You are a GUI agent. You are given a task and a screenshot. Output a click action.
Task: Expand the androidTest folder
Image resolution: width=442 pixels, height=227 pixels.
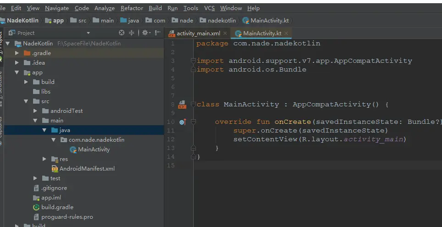(x=35, y=111)
